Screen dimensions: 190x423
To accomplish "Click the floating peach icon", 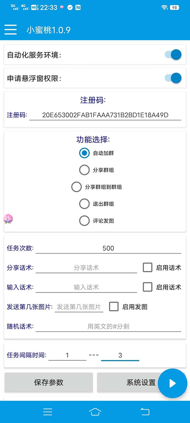I will point(8,219).
